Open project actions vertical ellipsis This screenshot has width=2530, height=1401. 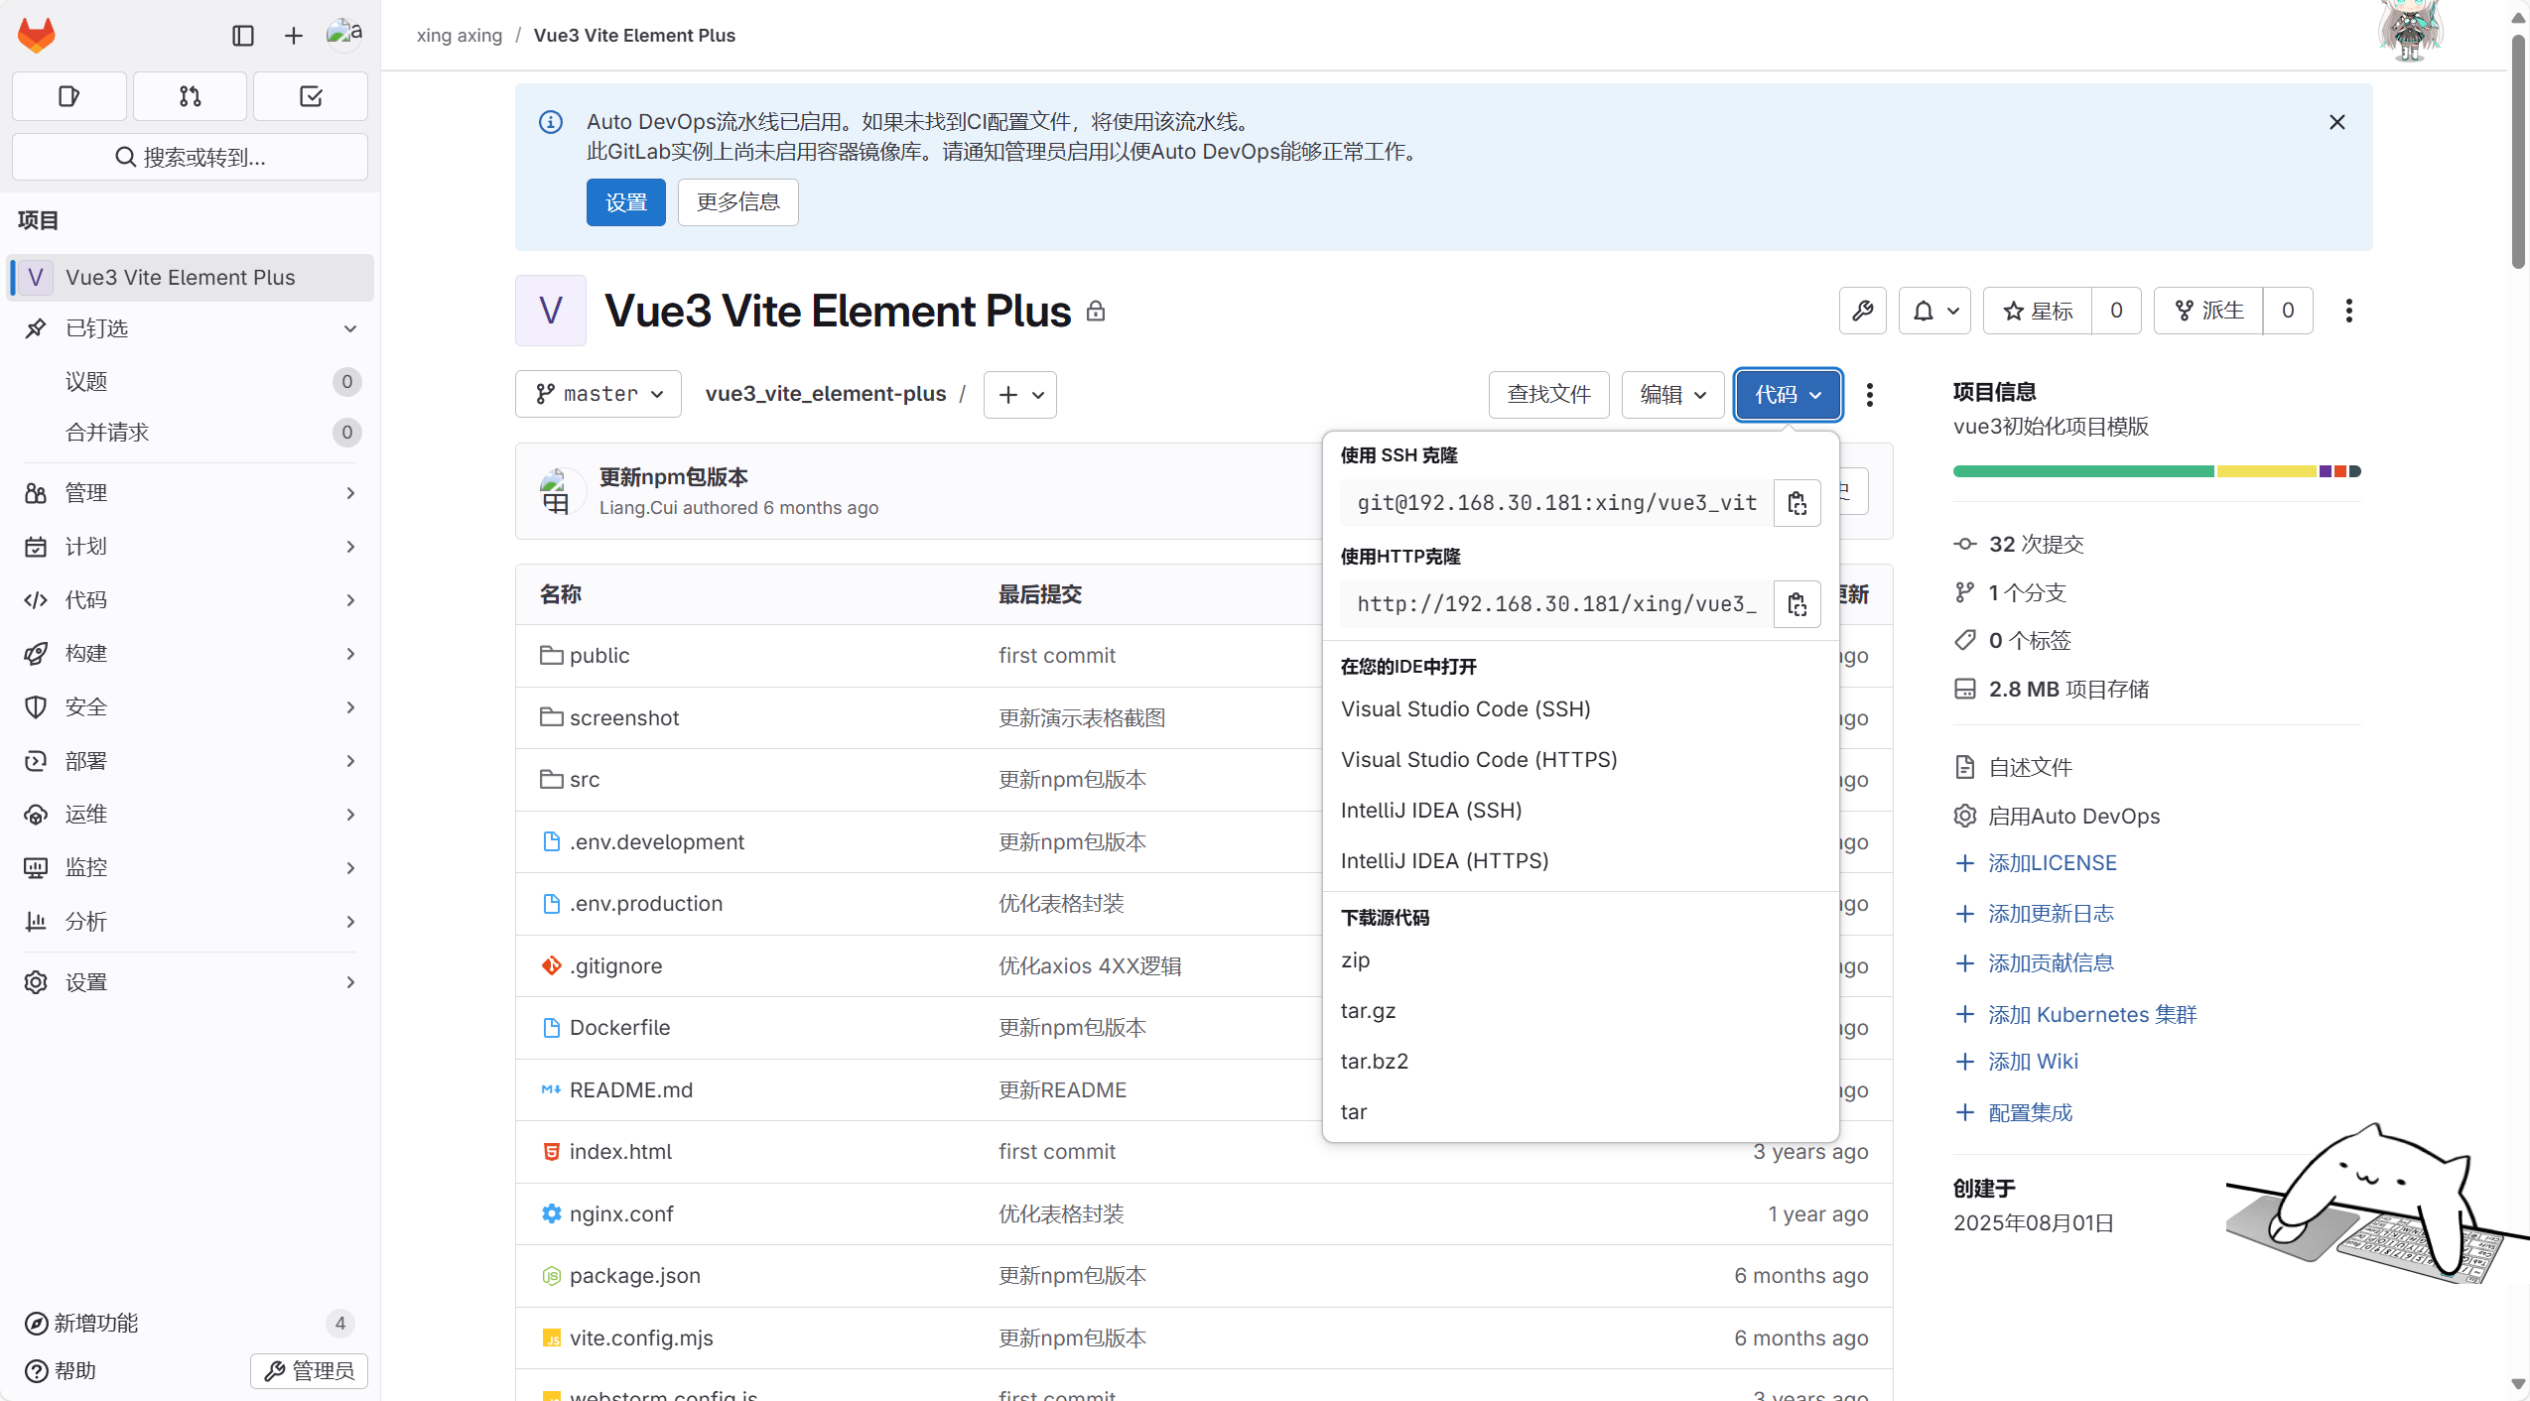(x=2348, y=311)
